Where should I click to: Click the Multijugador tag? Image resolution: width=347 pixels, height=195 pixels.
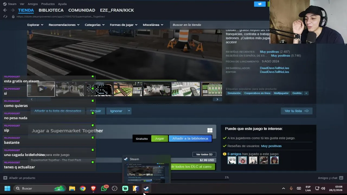click(281, 93)
